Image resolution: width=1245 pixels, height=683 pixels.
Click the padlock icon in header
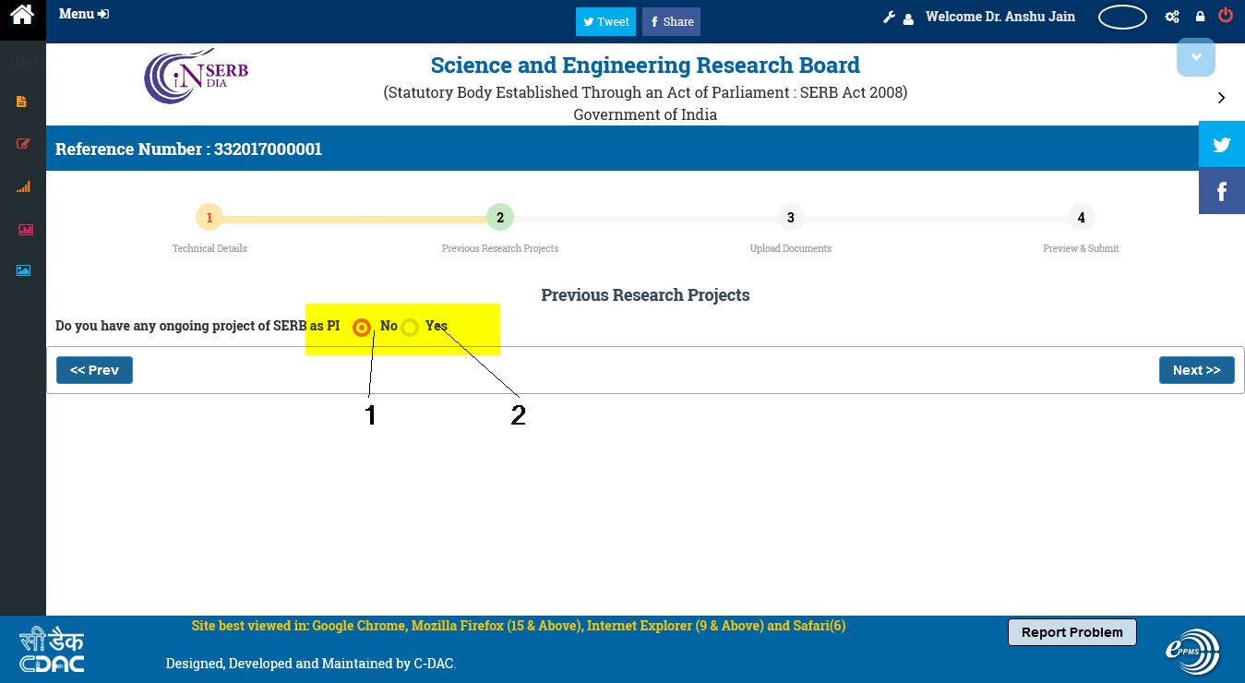click(1200, 17)
